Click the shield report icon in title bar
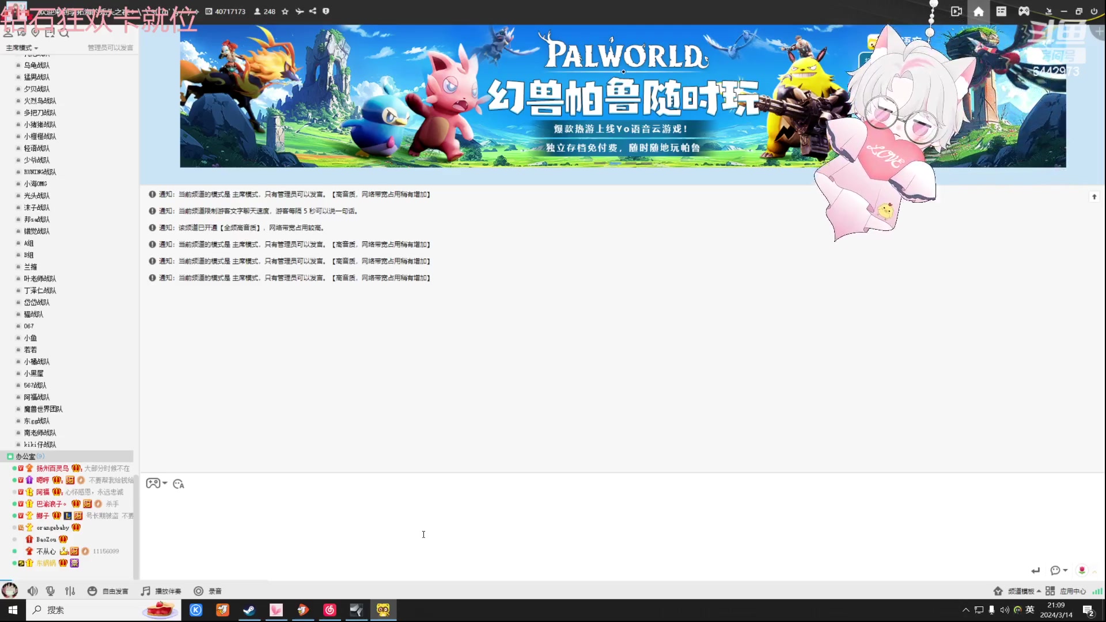This screenshot has height=622, width=1106. (x=326, y=11)
